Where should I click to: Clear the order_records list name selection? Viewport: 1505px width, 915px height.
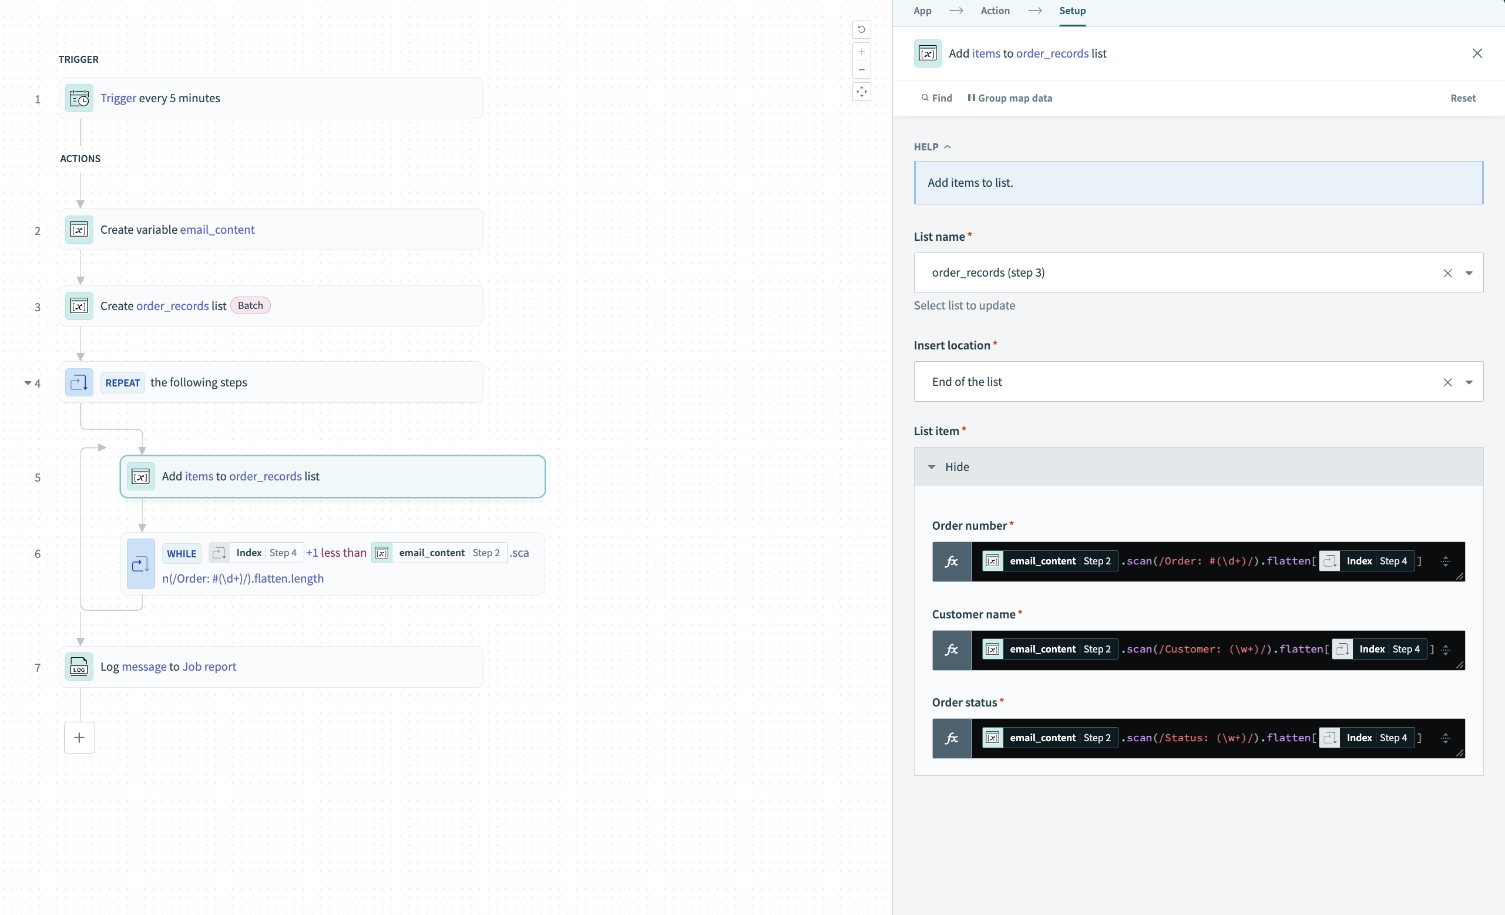click(1448, 273)
